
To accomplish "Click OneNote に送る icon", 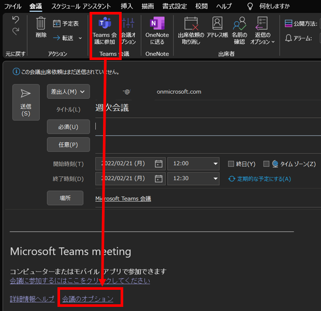I will pyautogui.click(x=157, y=23).
